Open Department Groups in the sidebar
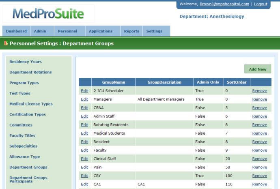Viewport: 280px width, 189px height. click(28, 167)
